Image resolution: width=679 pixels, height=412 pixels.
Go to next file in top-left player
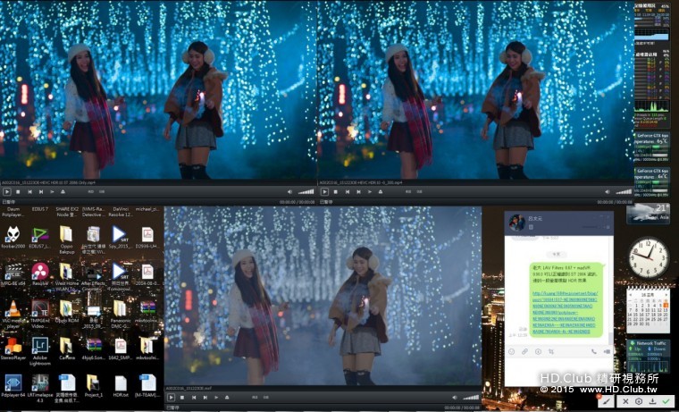coord(41,191)
